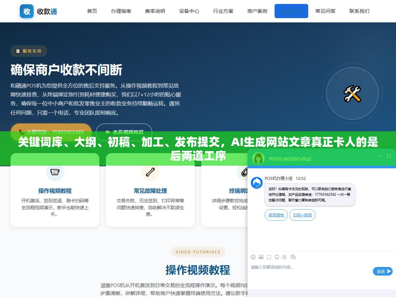
Task: Click the 交易失败、无法签到 card description
Action: (150, 207)
